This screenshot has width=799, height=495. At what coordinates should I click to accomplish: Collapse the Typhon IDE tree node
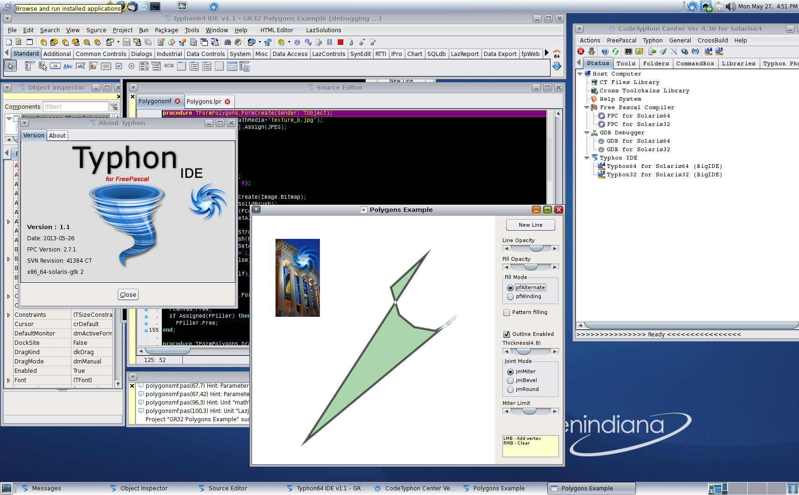587,158
